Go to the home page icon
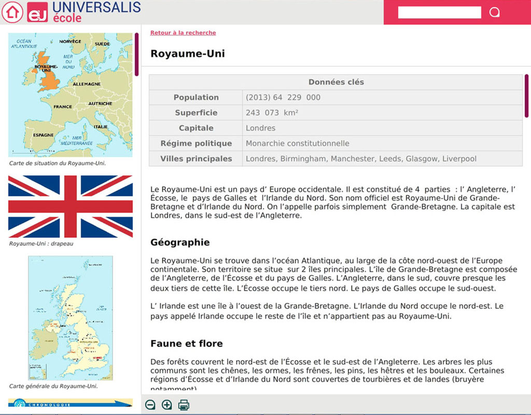 pyautogui.click(x=12, y=12)
